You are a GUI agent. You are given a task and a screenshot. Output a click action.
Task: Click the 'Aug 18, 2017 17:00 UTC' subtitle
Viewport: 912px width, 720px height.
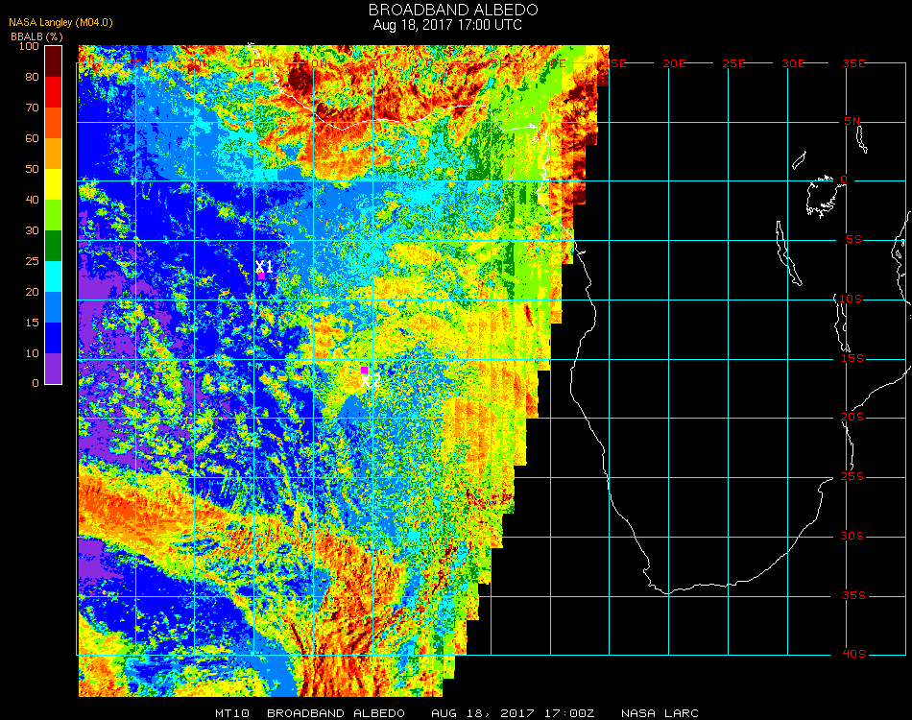(x=447, y=25)
